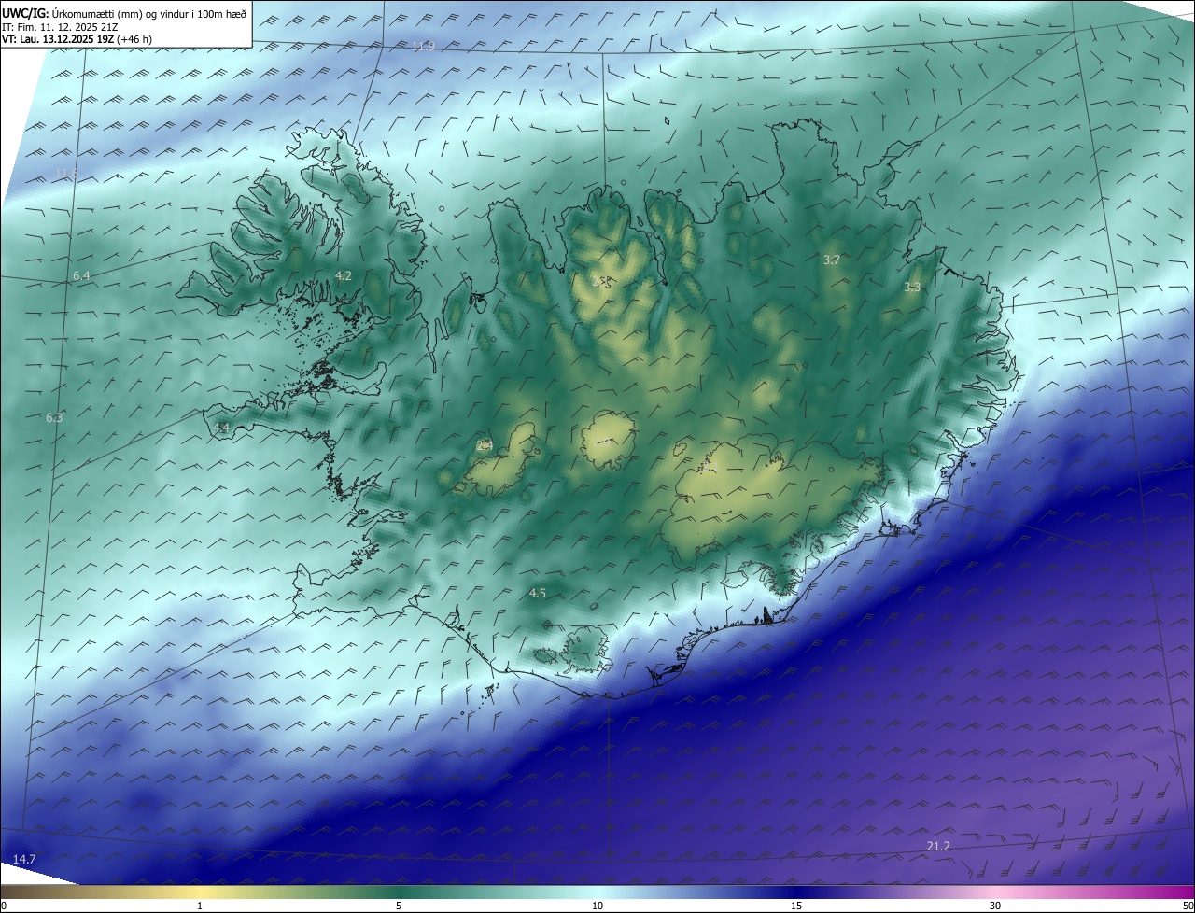
Task: Pick the pink colour above the 30 tick
Action: coord(995,892)
